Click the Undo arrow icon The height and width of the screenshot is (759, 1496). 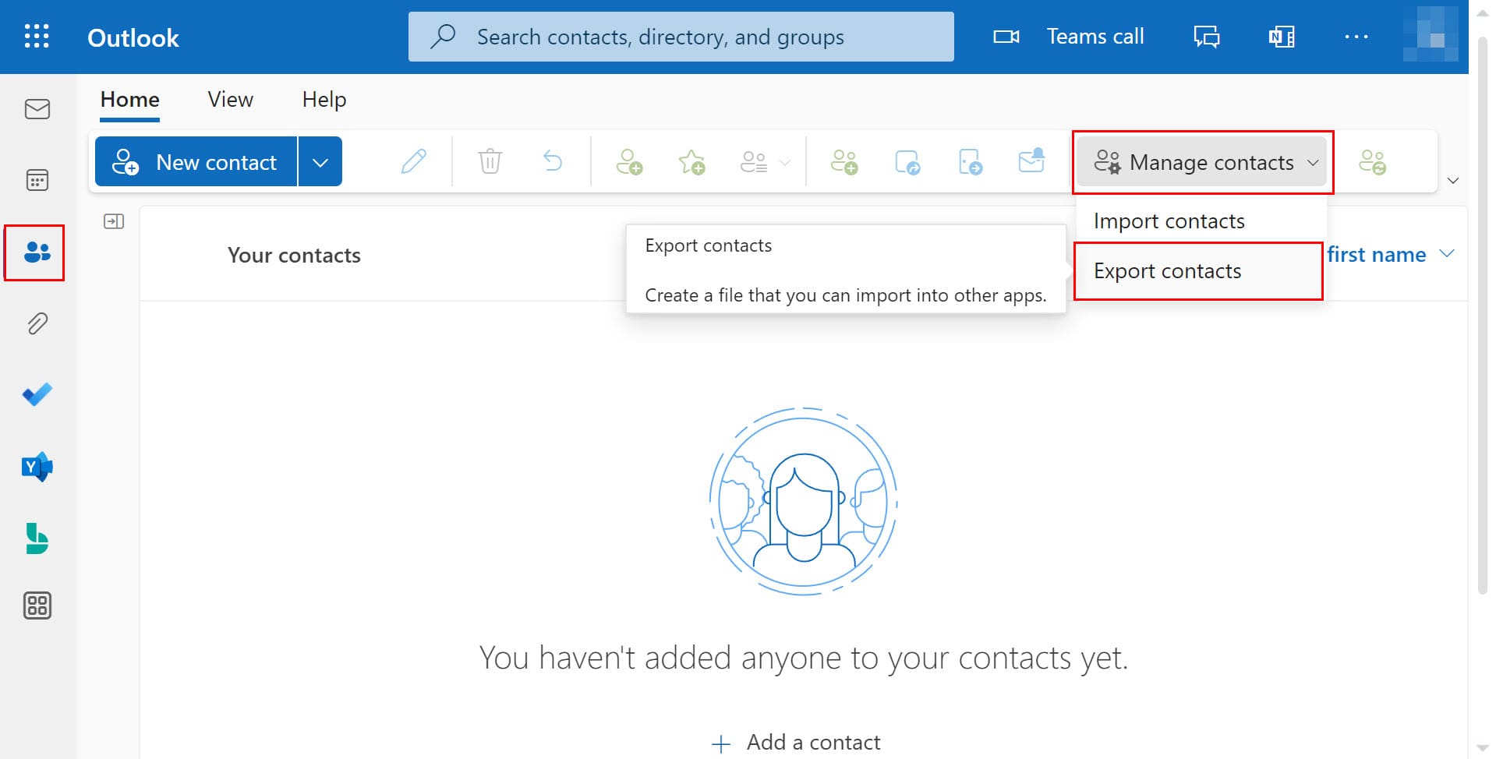553,161
